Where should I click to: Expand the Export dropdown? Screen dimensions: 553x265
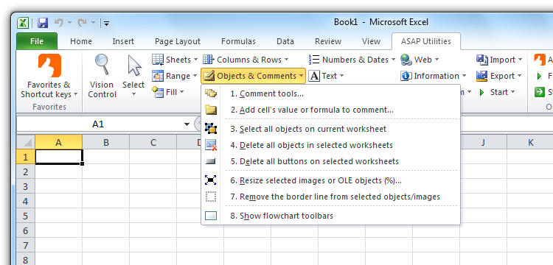coord(498,76)
